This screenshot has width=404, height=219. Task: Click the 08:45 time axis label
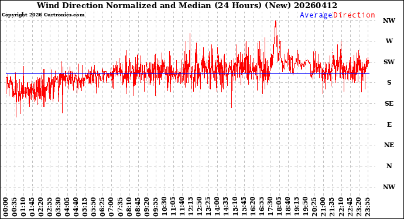pyautogui.click(x=138, y=207)
